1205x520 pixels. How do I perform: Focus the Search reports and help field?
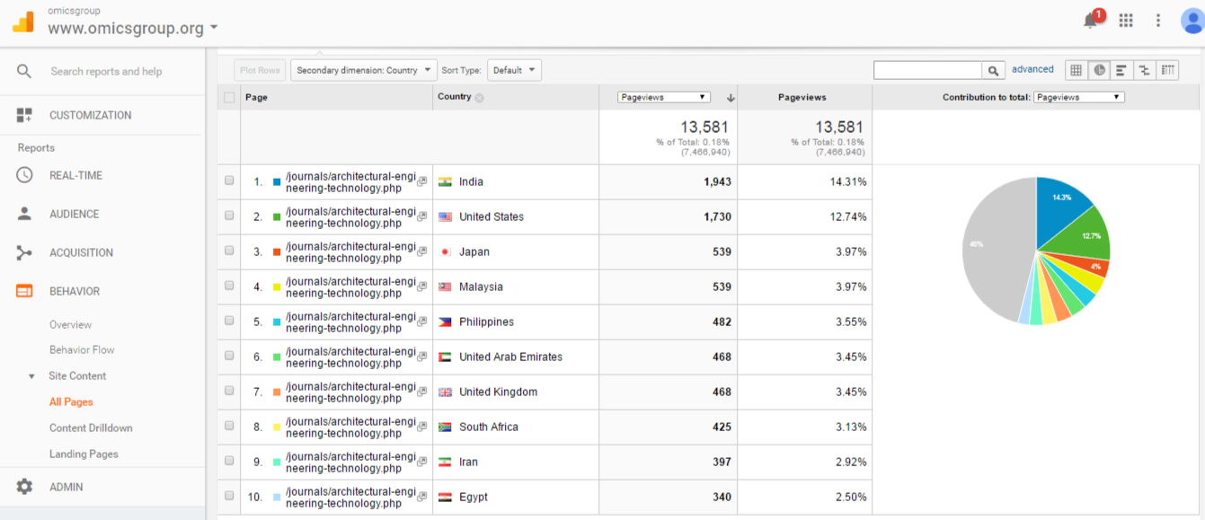106,71
